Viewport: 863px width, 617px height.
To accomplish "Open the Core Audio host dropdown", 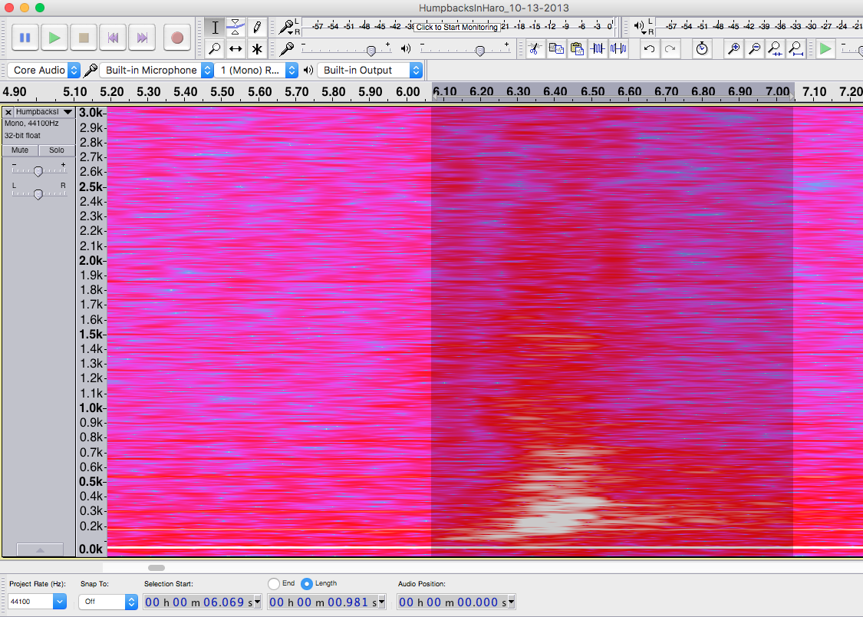I will click(x=45, y=70).
